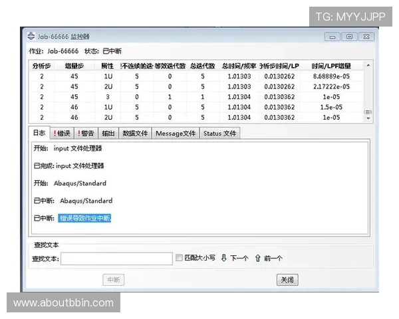The image size is (399, 319).
Task: Click the 总迭代数 column header
Action: 203,66
